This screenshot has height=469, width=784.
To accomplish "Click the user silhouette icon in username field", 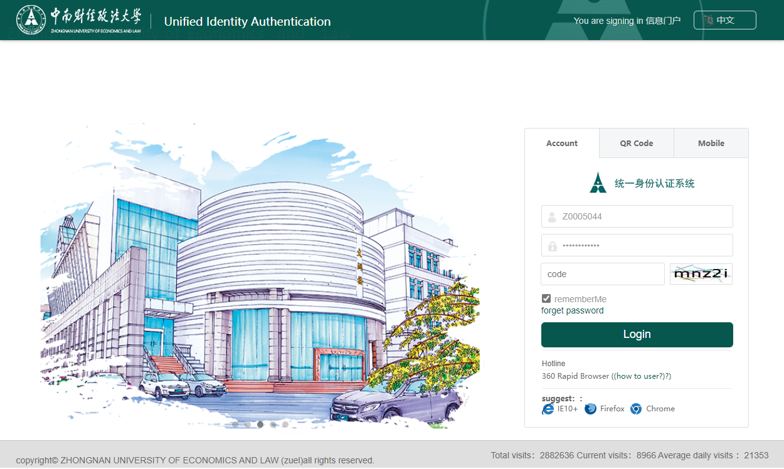I will 552,217.
